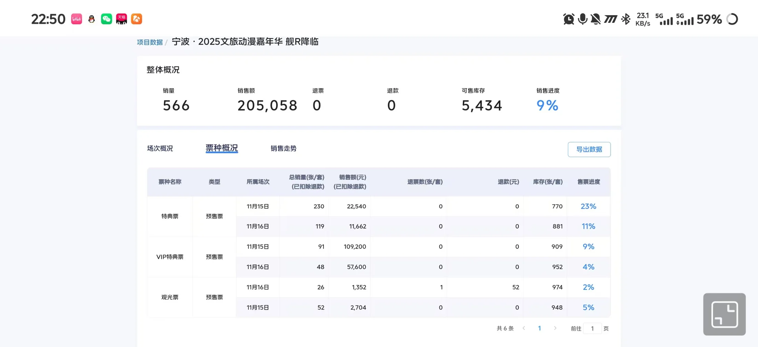Click the 观光票 ticket name cell
The height and width of the screenshot is (347, 758).
[170, 297]
